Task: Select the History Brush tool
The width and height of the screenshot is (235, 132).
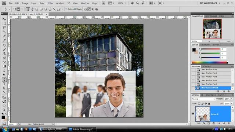Action: (4, 58)
